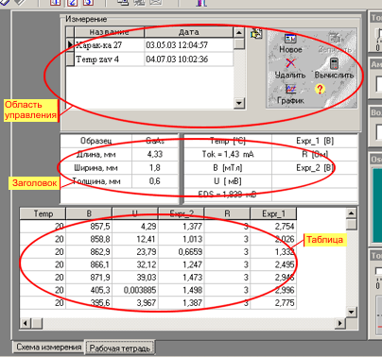
Task: Click the Длина value cell 4,33
Action: (155, 154)
